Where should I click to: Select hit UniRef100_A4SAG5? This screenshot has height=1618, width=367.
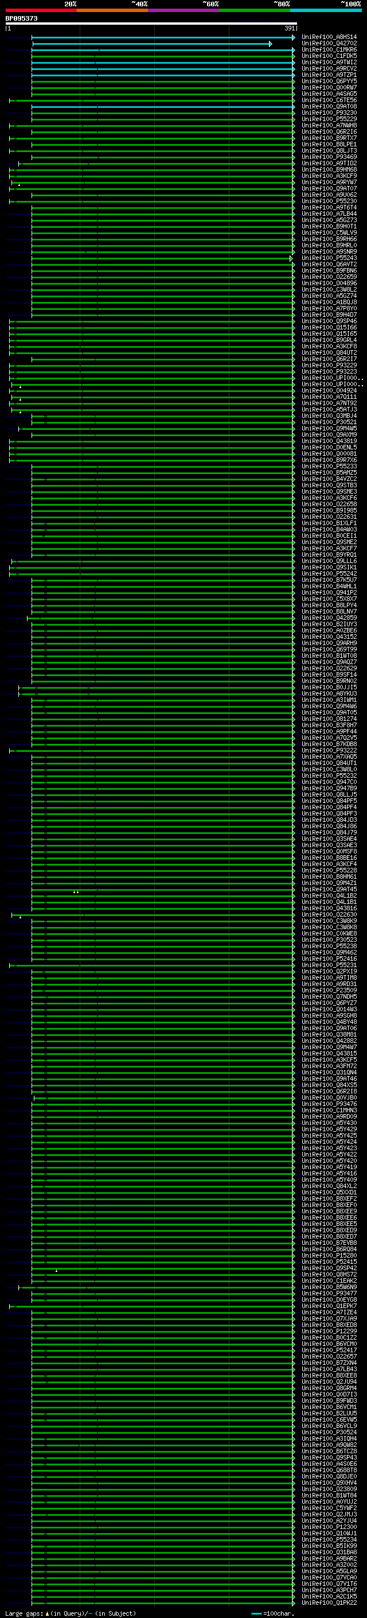329,94
